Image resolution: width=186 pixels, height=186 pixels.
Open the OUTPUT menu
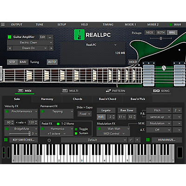point(17,25)
